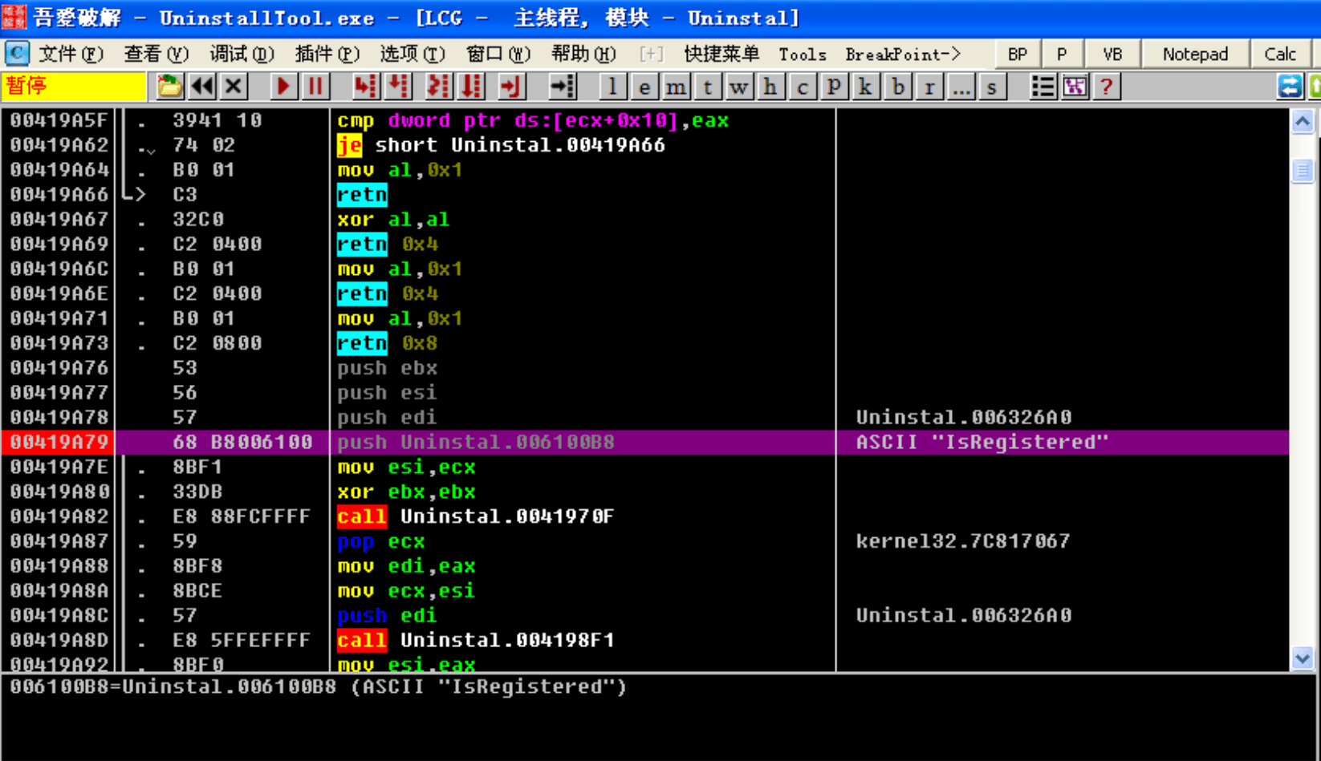Click the restart program rewind icon
Image resolution: width=1321 pixels, height=761 pixels.
202,86
